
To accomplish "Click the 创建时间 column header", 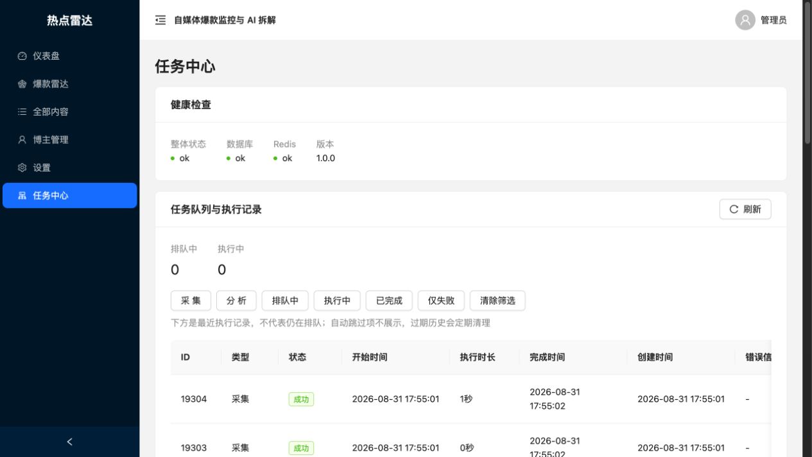I will tap(681, 358).
